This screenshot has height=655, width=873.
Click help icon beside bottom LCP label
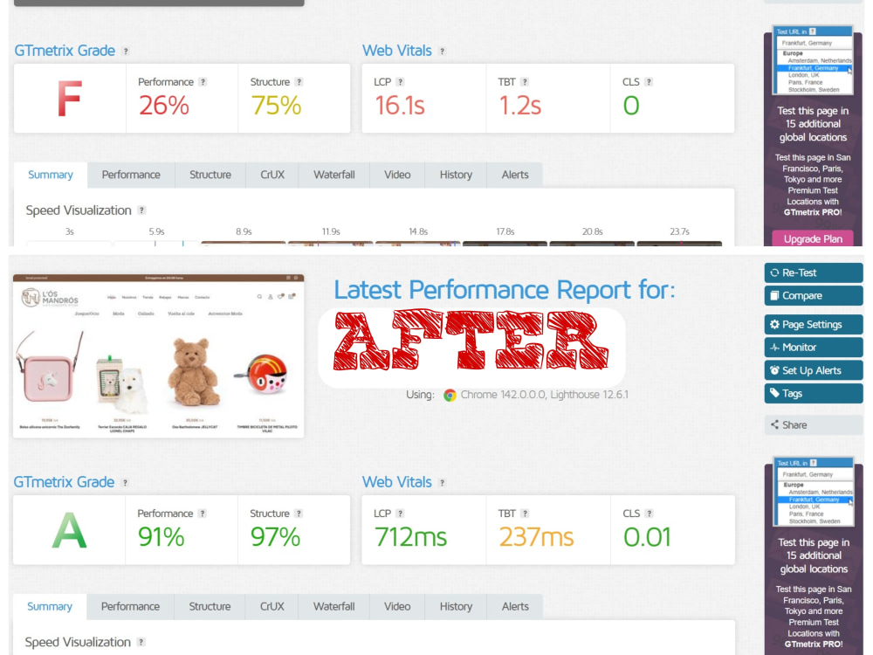click(400, 514)
